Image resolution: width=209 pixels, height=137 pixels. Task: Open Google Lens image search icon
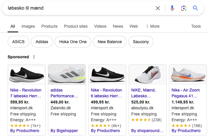184,8
